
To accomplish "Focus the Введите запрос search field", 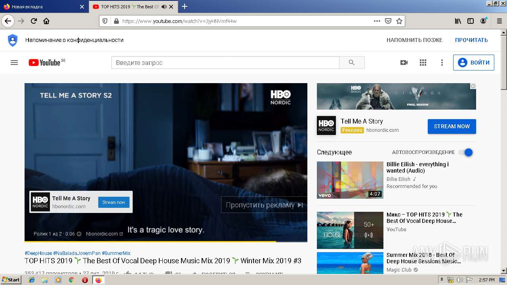I will (225, 63).
